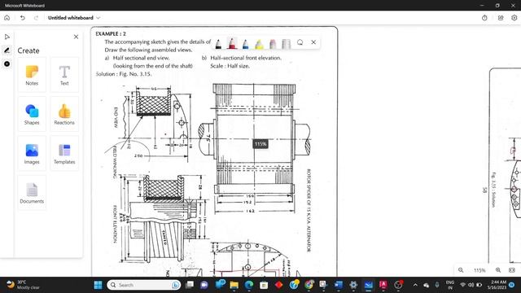Open Whiteboard settings gear
This screenshot has height=293, width=521.
click(x=514, y=18)
